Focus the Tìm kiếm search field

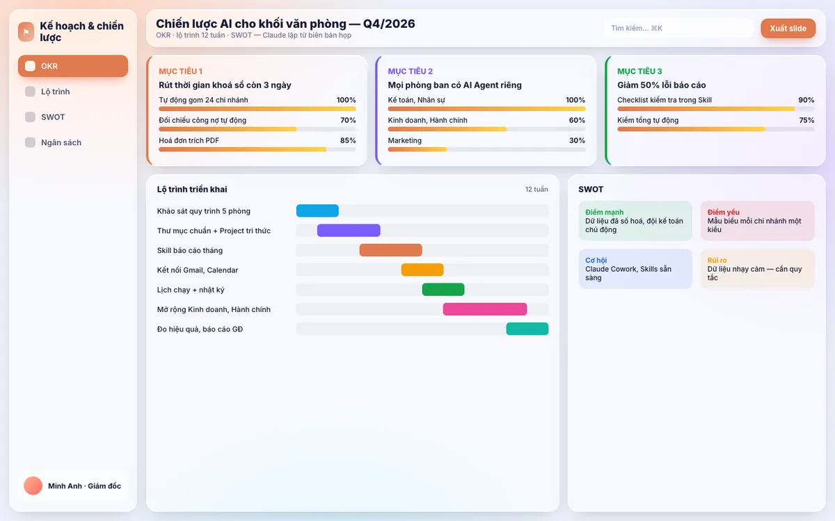pos(678,28)
